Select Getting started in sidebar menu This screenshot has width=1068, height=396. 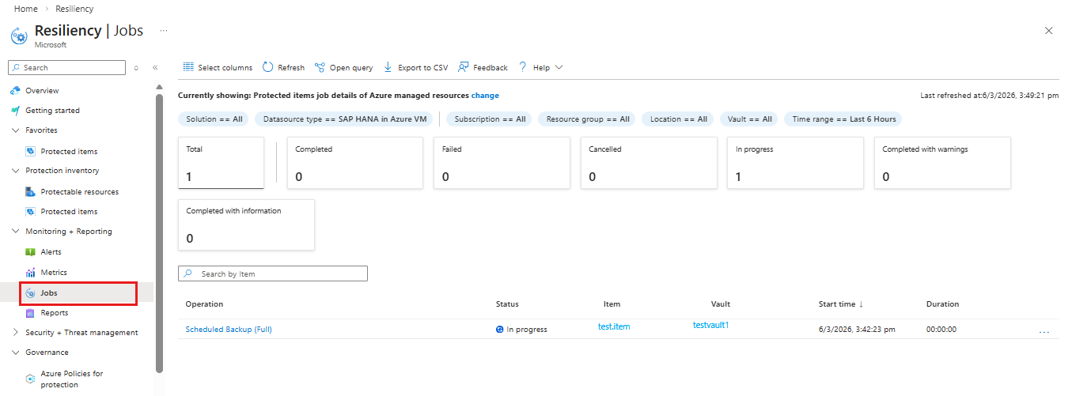52,111
